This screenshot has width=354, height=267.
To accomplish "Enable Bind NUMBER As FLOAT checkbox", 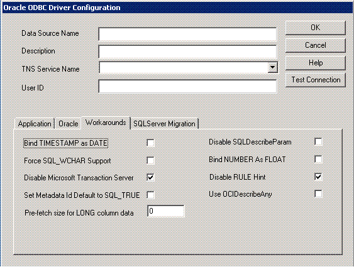I will coord(318,159).
